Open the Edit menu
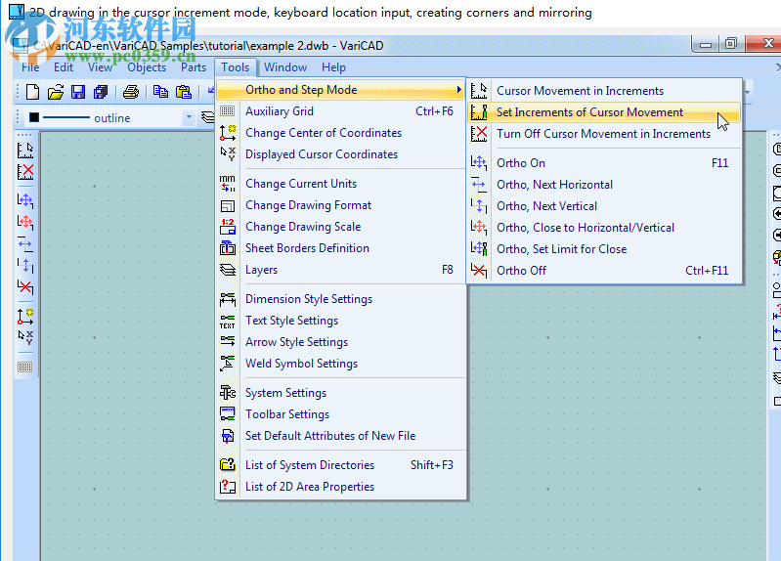The height and width of the screenshot is (561, 781). (64, 67)
